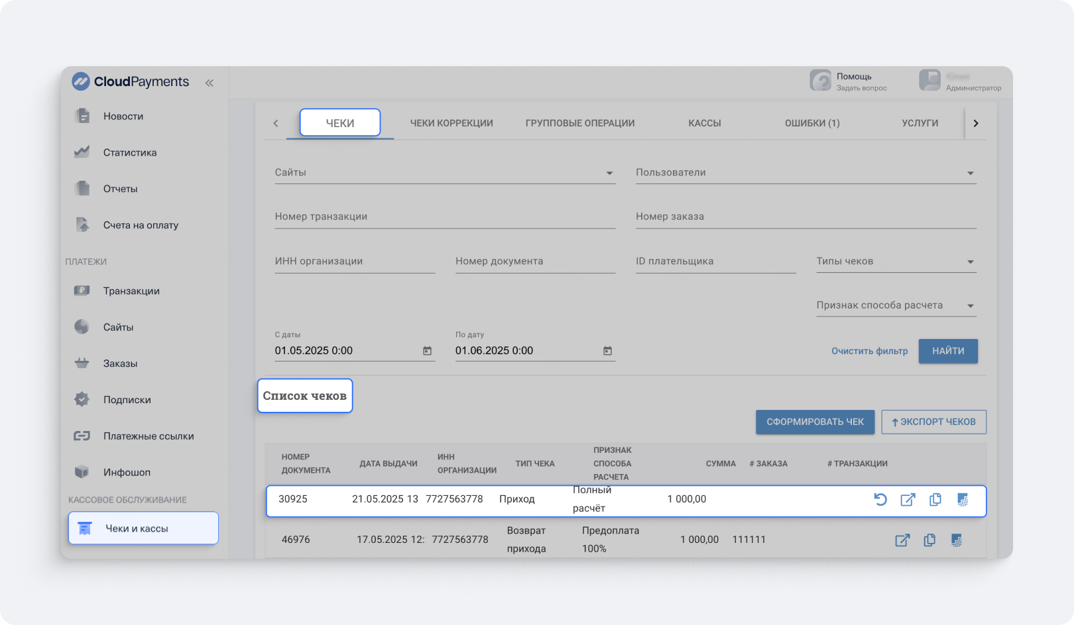Image resolution: width=1074 pixels, height=625 pixels.
Task: Open Платежные ссылки in sidebar
Action: (148, 436)
